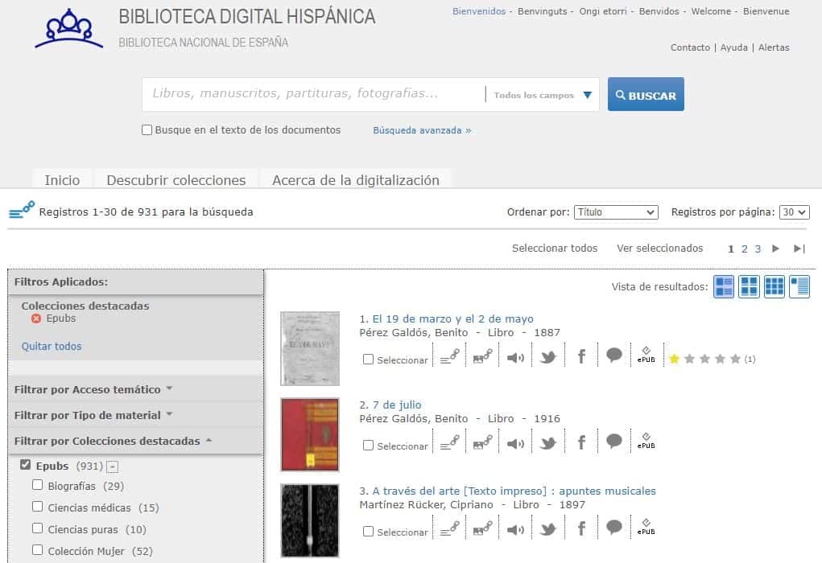Switch to four-tile grid results view
Viewport: 822px width, 563px height.
(749, 286)
